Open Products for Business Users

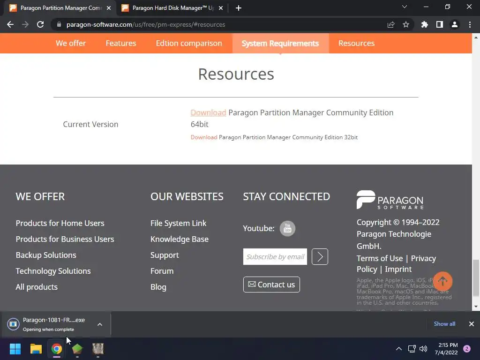(x=65, y=239)
